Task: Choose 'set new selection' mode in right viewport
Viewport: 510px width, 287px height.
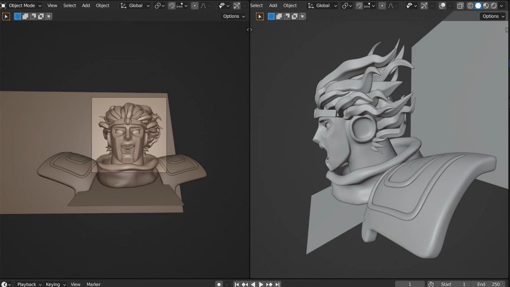Action: [x=271, y=16]
